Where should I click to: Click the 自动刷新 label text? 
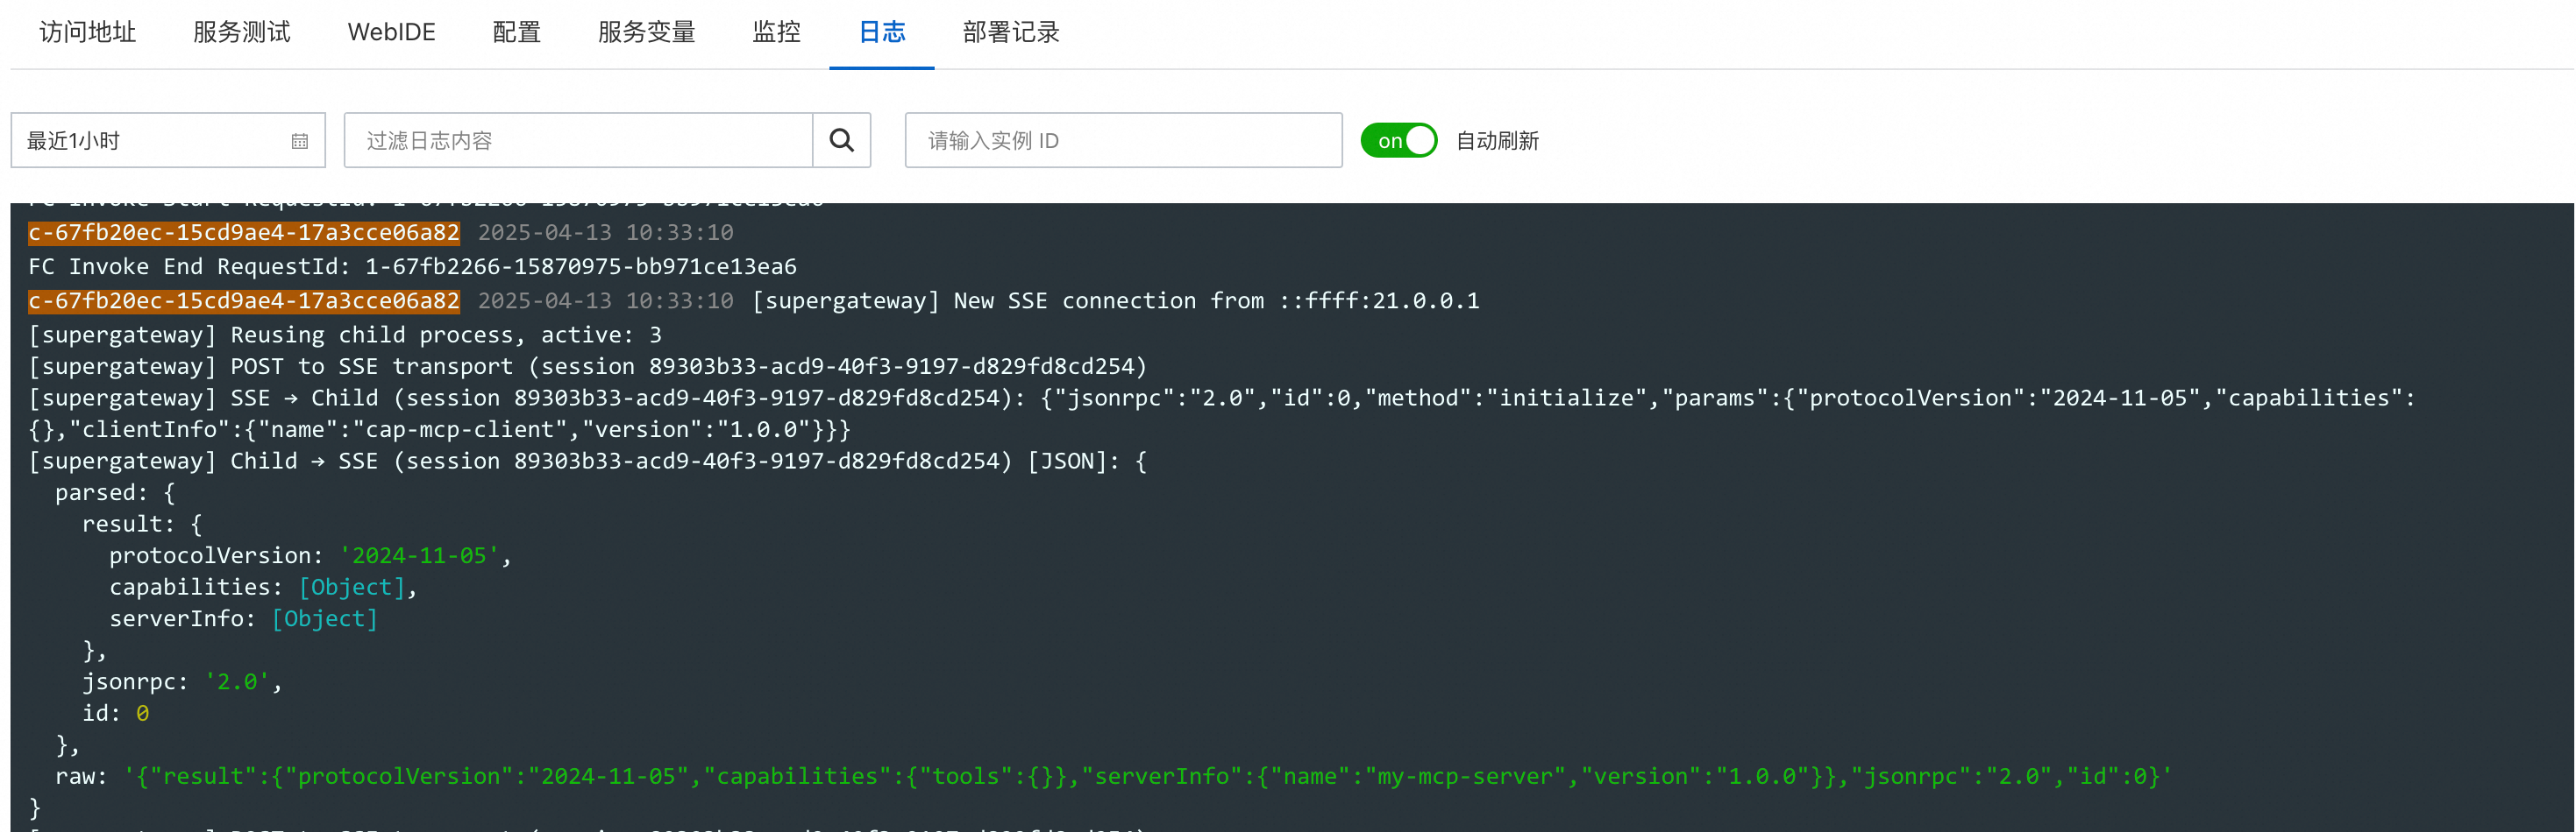point(1496,142)
